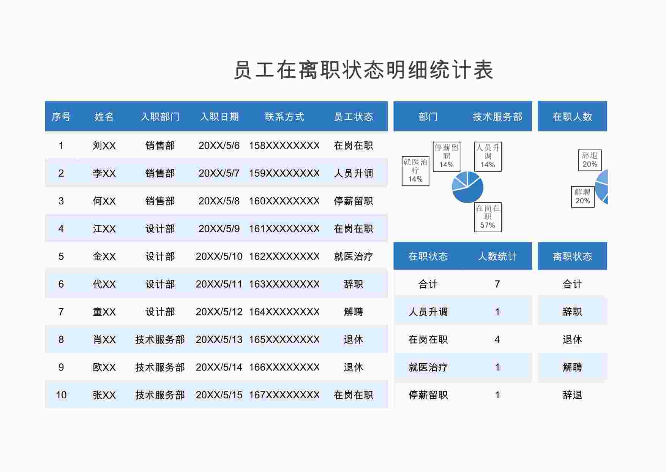666x472 pixels.
Task: Click status 就医治疗 in row 5
Action: tap(354, 257)
